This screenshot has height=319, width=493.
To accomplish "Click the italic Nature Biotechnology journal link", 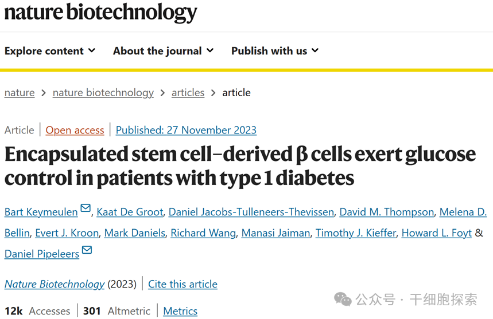I will click(55, 284).
